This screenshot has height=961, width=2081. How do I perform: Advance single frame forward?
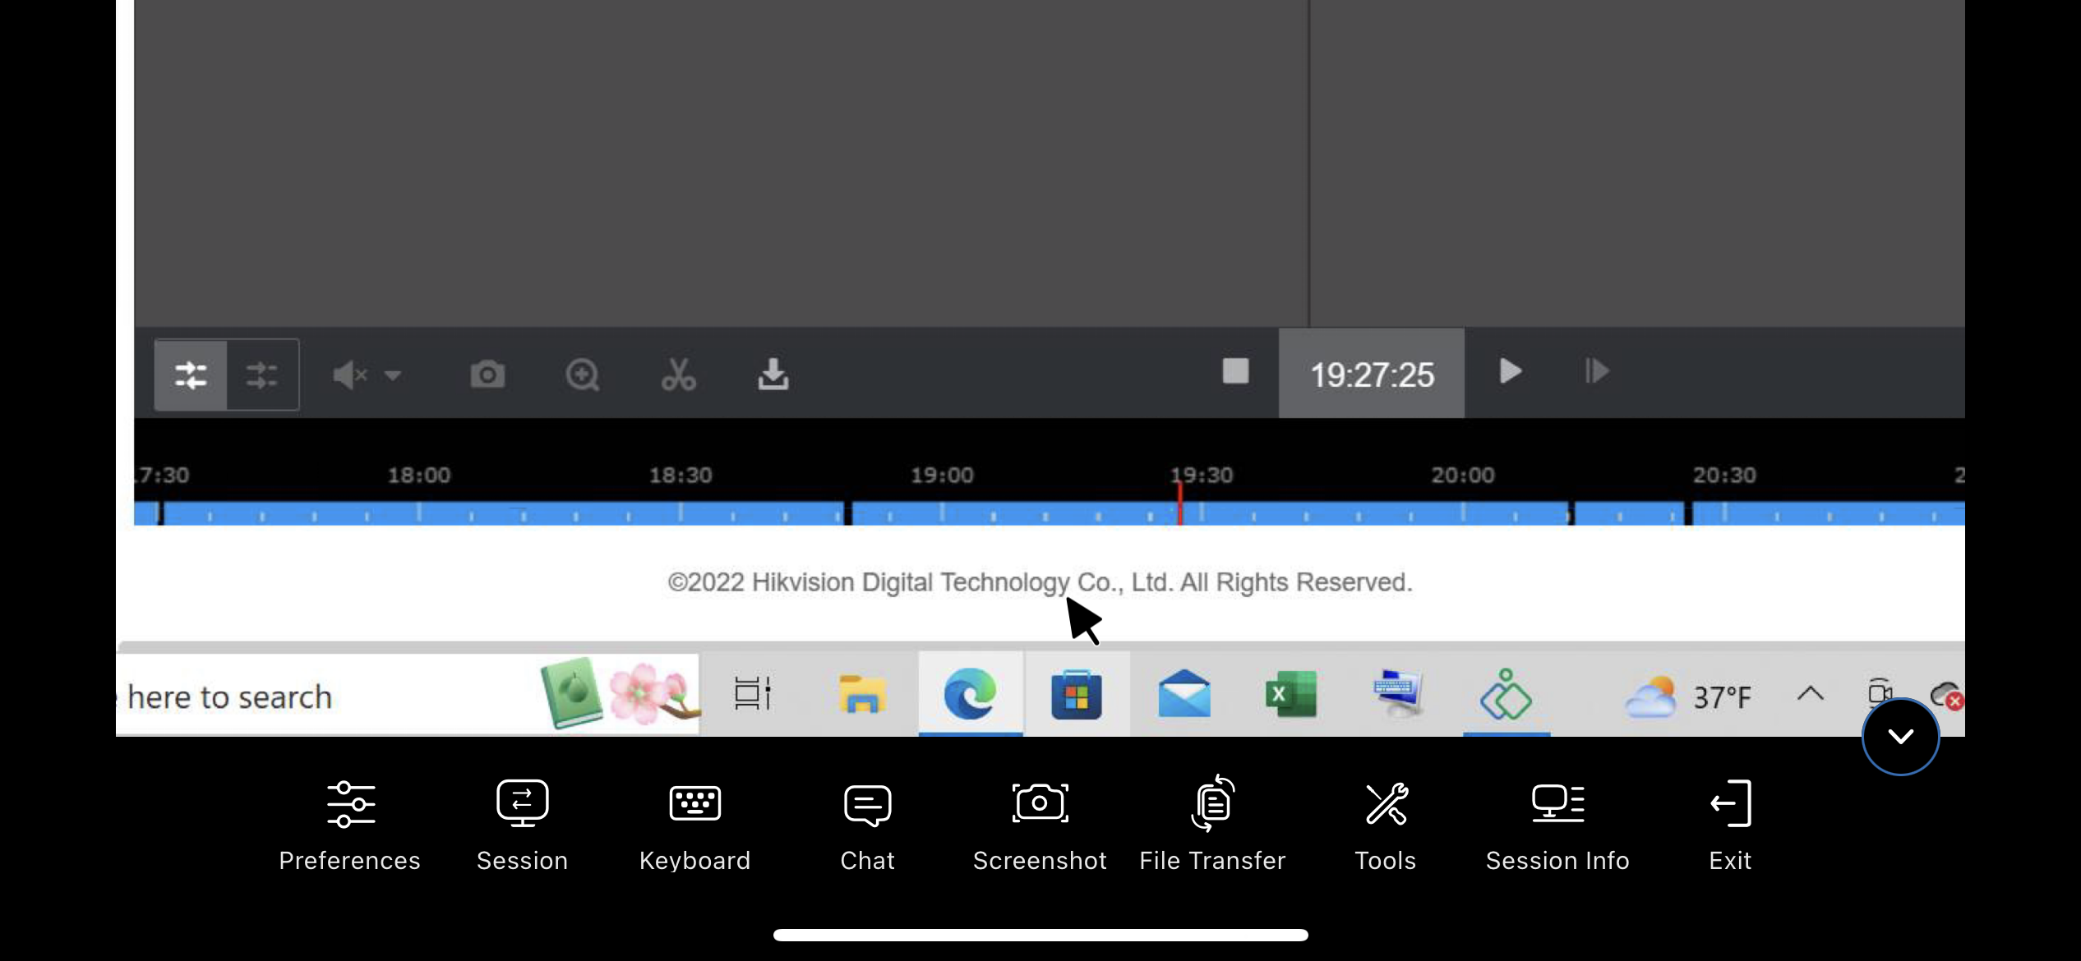pyautogui.click(x=1596, y=371)
